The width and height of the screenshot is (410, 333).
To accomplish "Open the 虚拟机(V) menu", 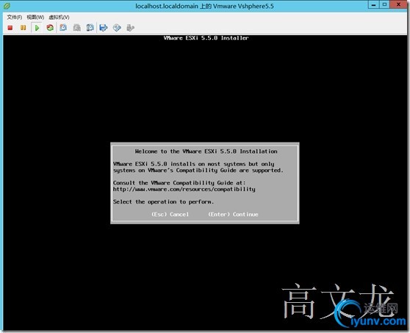I will coord(59,17).
